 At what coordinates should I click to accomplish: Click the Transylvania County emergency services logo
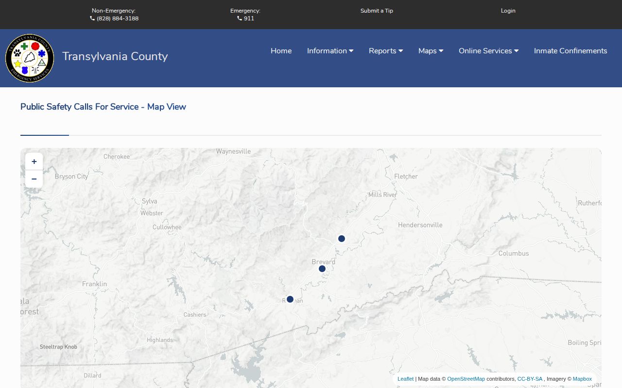pos(30,58)
